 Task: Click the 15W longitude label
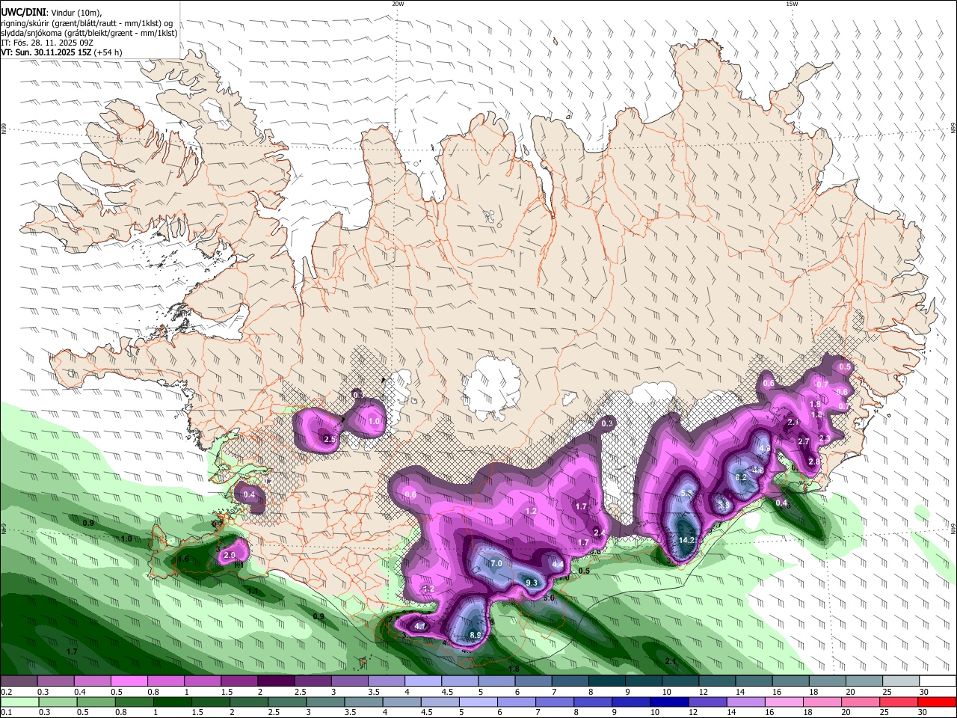point(792,4)
